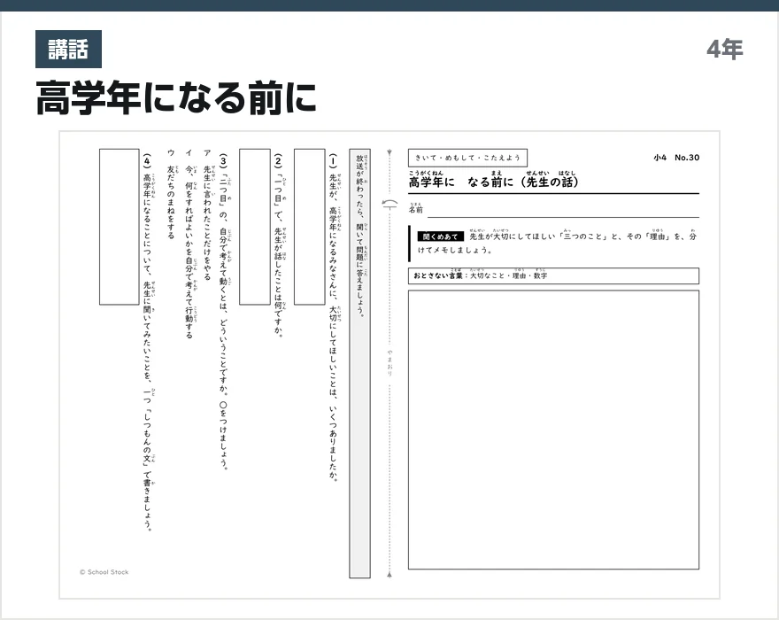The width and height of the screenshot is (779, 620).
Task: Click the large memo writing box
Action: [553, 430]
